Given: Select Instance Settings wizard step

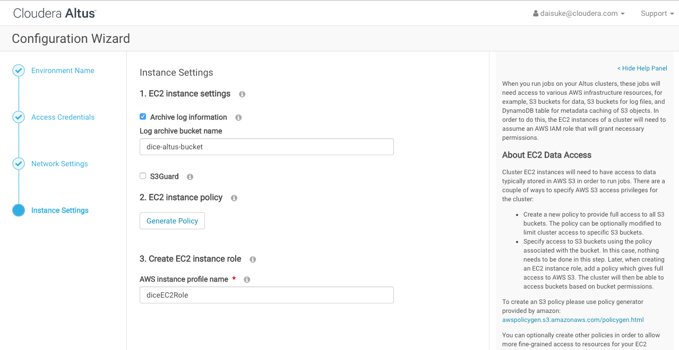Looking at the screenshot, I should [x=60, y=210].
